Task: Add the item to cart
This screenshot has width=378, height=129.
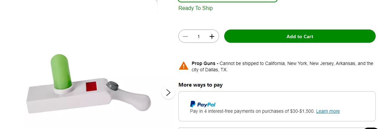Action: click(300, 36)
